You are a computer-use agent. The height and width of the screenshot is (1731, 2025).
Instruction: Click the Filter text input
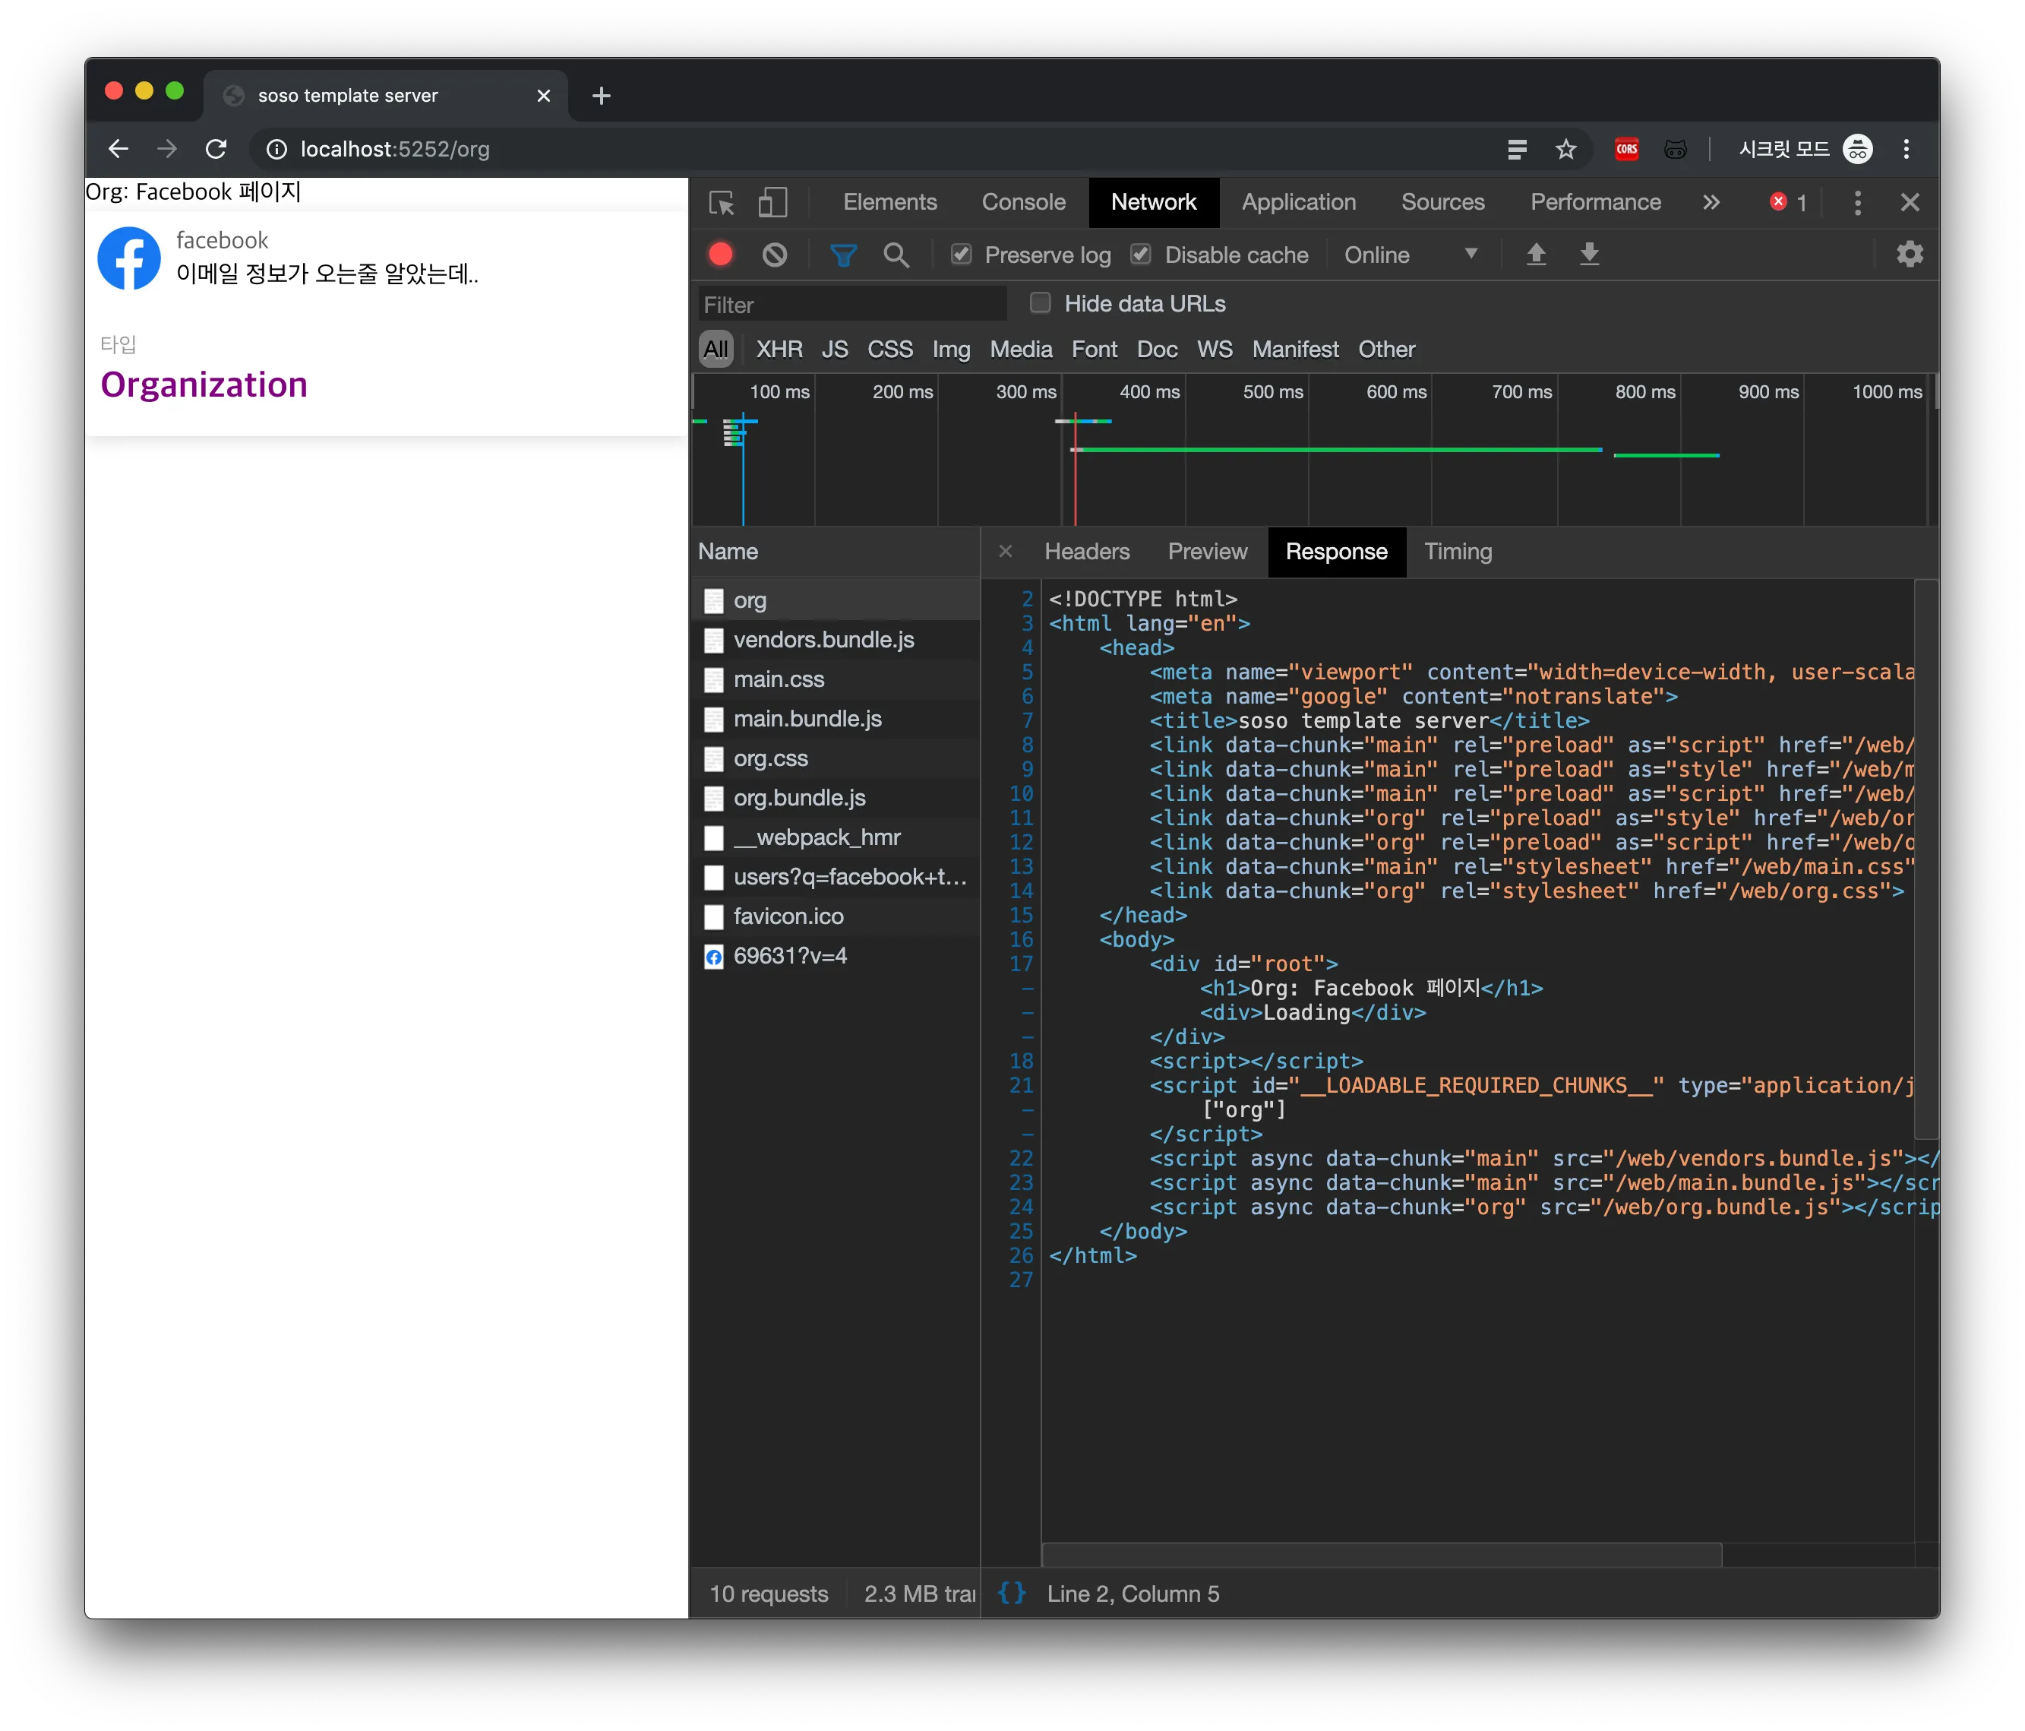pyautogui.click(x=852, y=304)
